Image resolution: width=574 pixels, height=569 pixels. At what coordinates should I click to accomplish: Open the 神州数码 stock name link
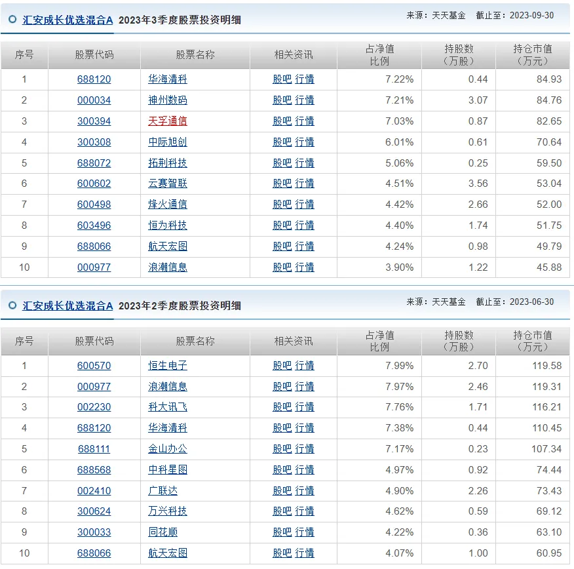[168, 100]
